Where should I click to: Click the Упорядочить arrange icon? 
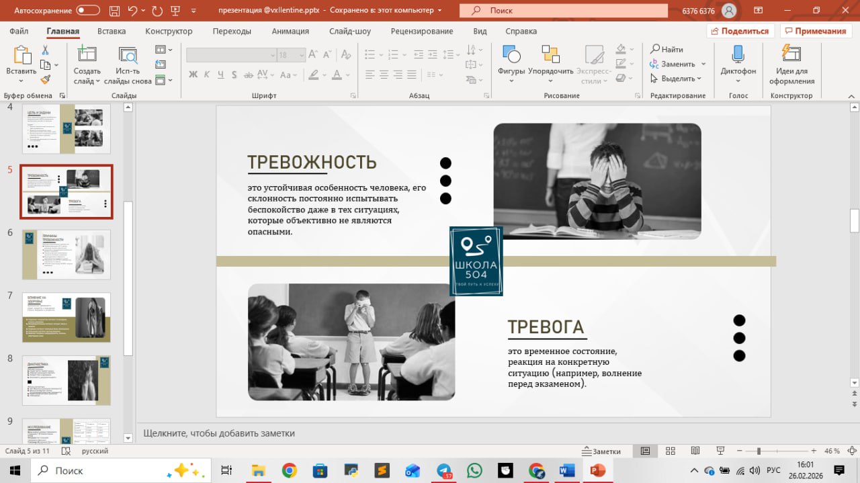pyautogui.click(x=550, y=54)
